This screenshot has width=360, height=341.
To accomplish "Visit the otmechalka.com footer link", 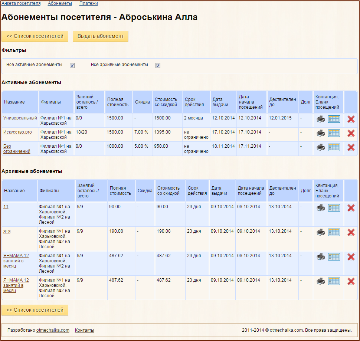I will coord(53,330).
